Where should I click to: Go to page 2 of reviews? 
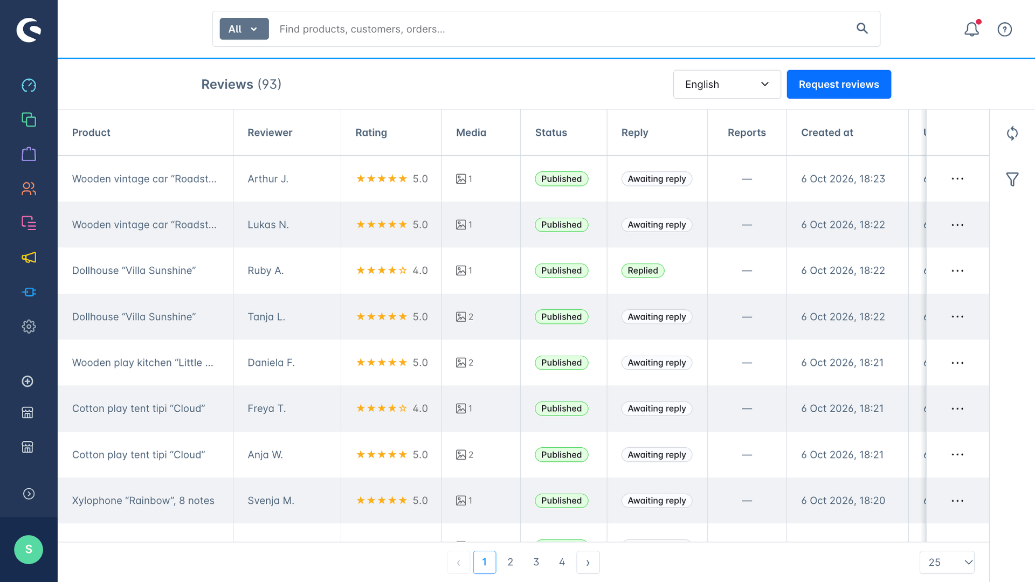[510, 562]
